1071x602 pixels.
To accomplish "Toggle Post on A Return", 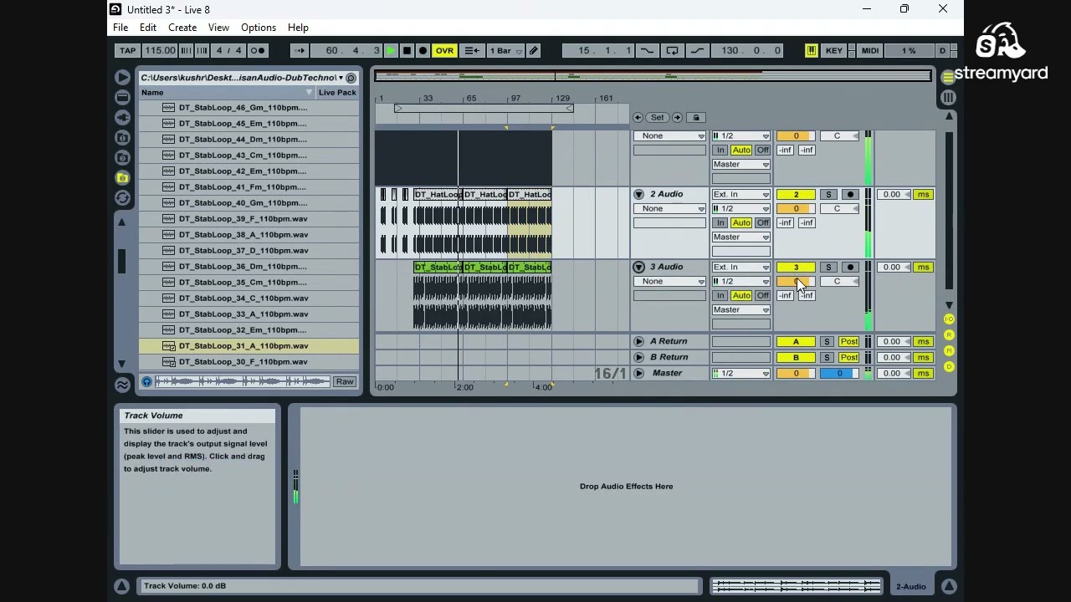I will point(849,342).
